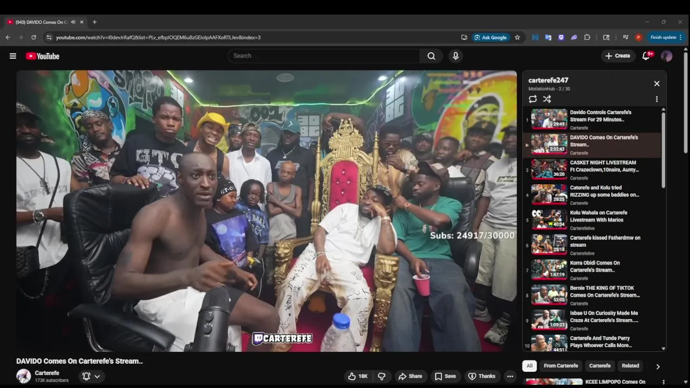This screenshot has height=388, width=690.
Task: Click the address bar URL
Action: 158,37
